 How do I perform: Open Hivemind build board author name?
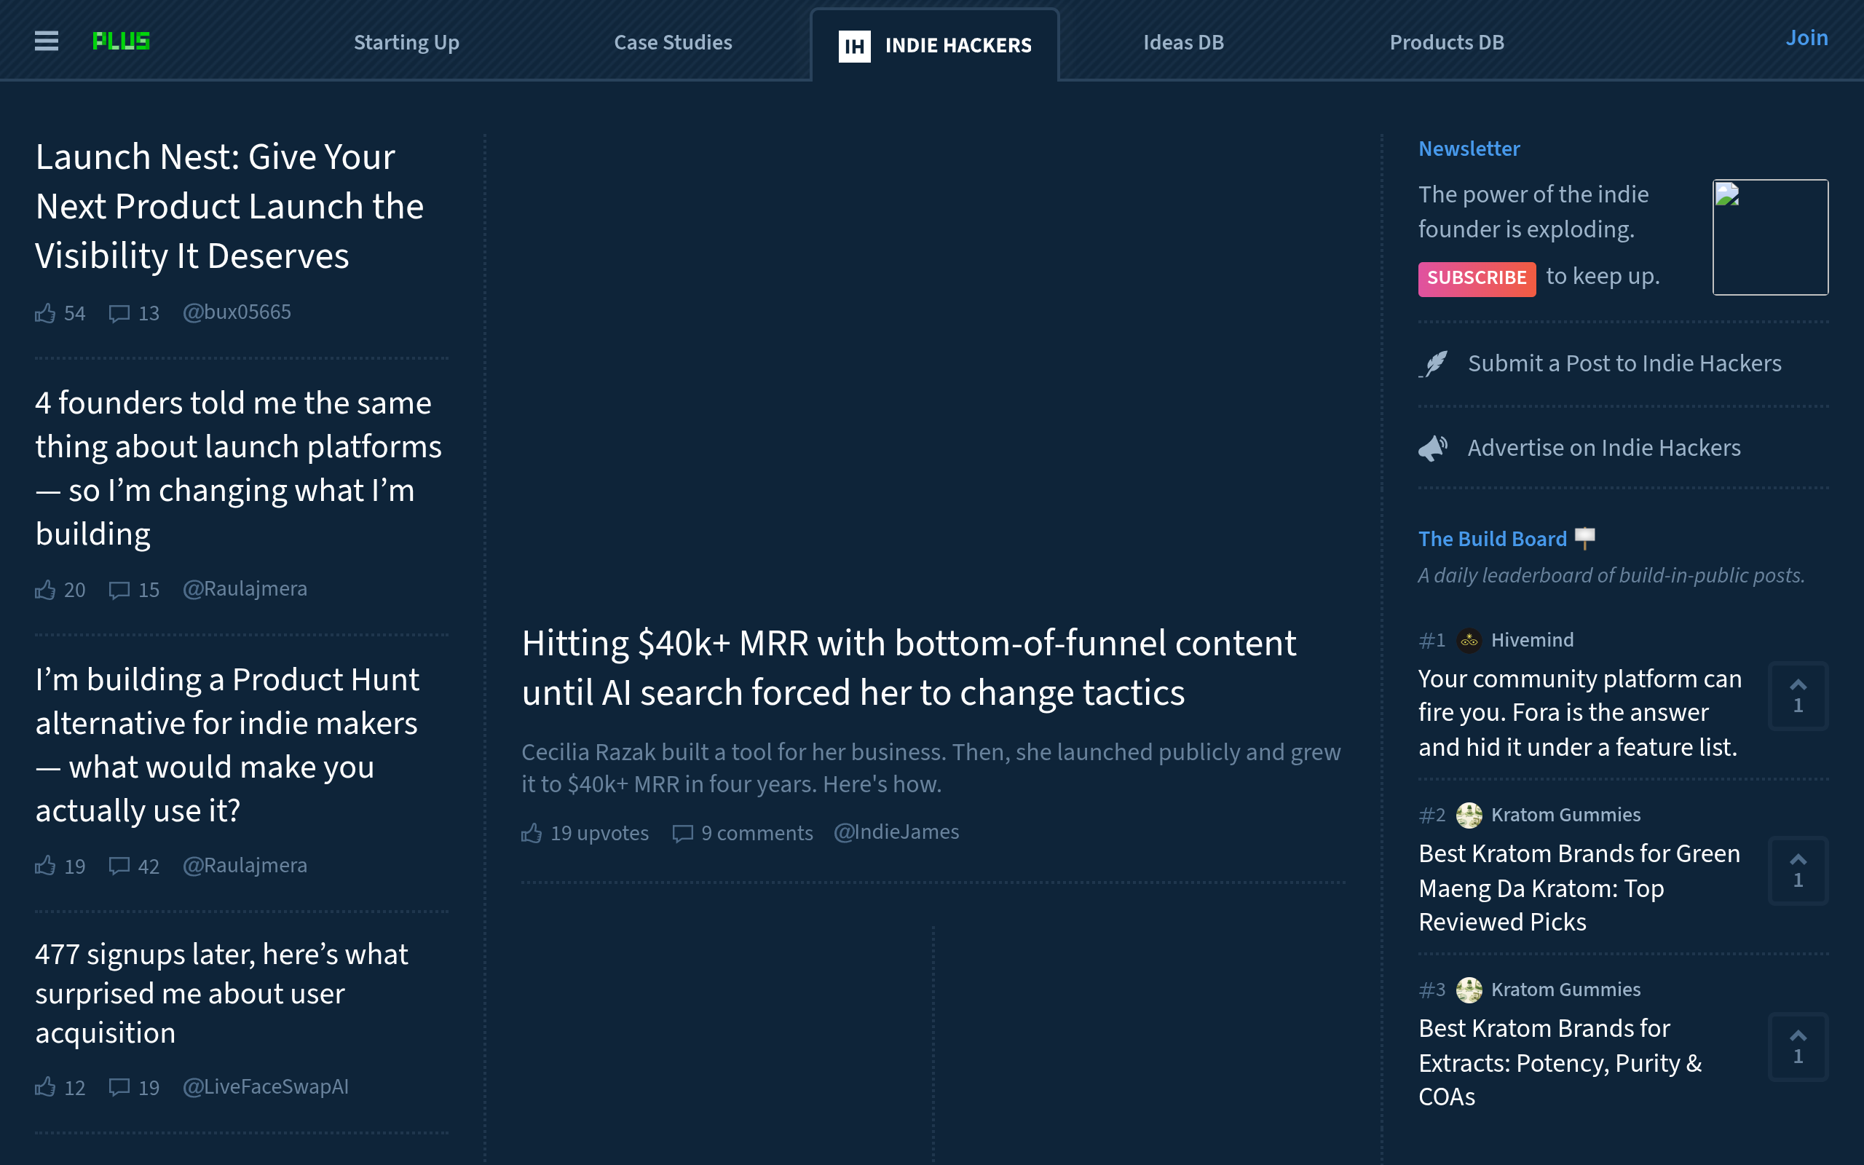(1532, 640)
